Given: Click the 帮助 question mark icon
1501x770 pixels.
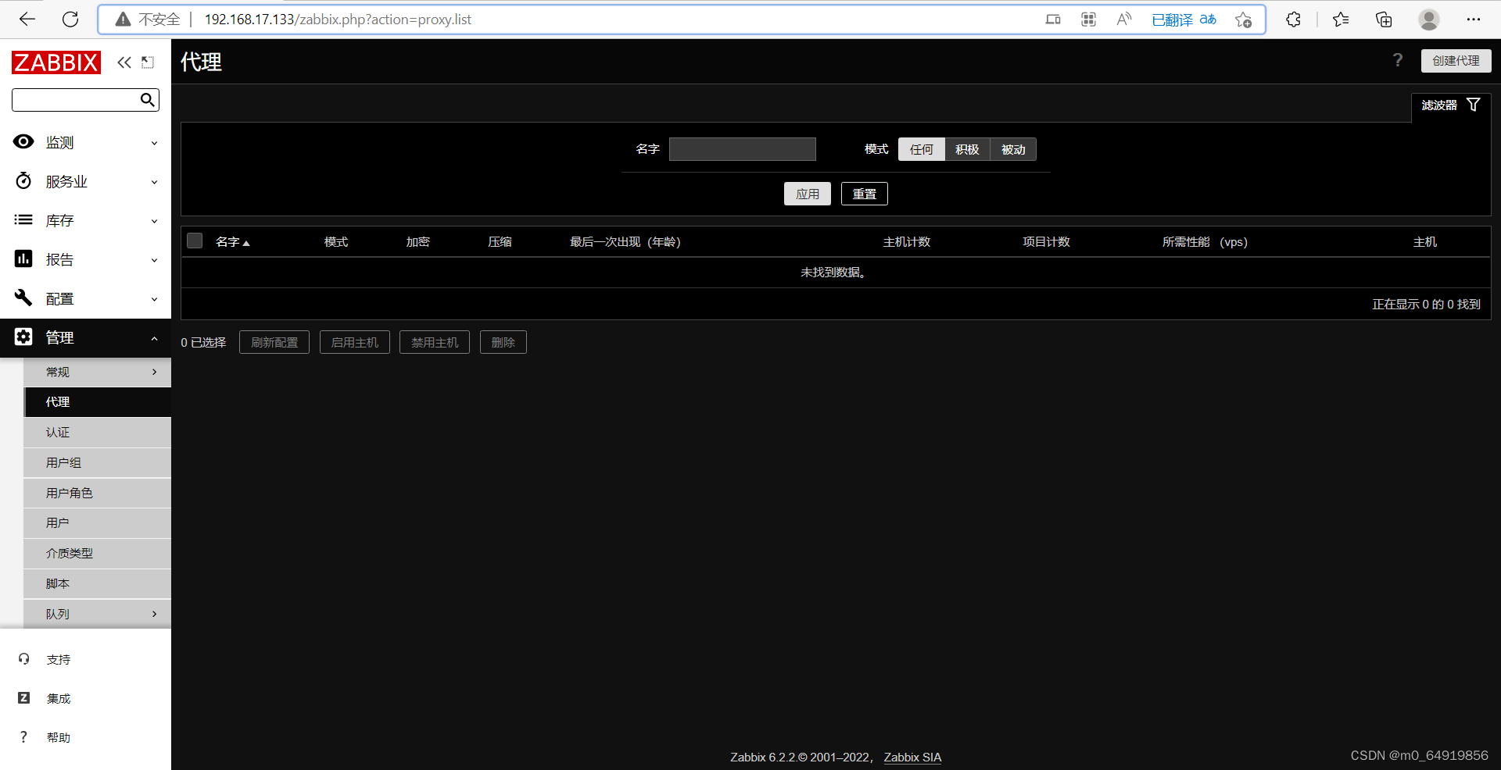Looking at the screenshot, I should coord(23,737).
